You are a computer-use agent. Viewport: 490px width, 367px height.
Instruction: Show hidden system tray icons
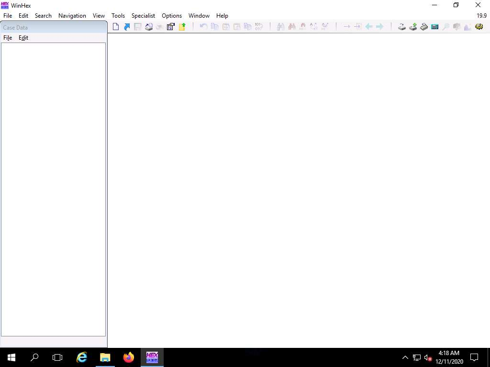[x=405, y=357]
